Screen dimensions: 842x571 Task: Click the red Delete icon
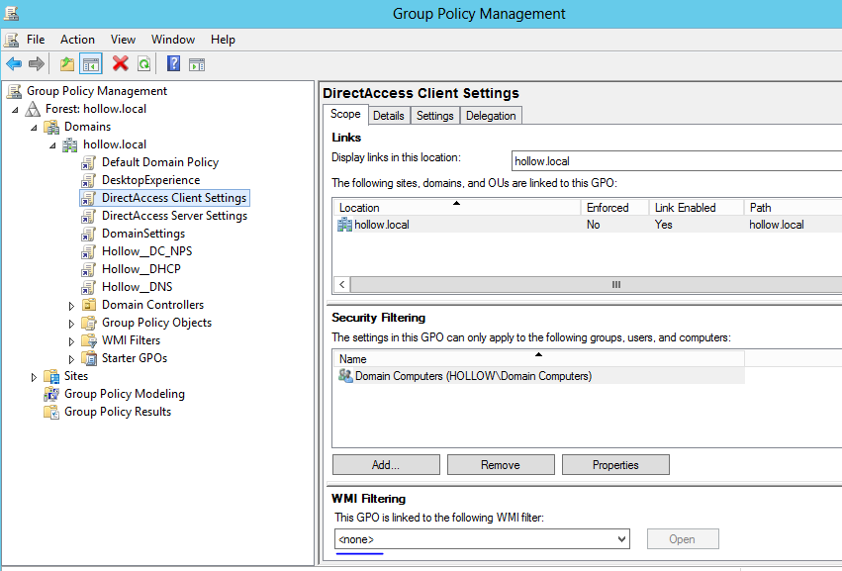[x=121, y=64]
